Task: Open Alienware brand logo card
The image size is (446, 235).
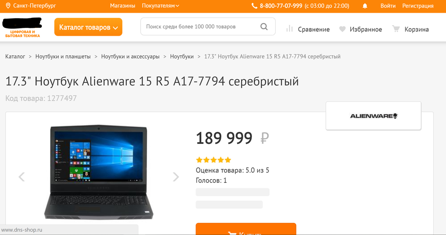Action: pyautogui.click(x=373, y=116)
